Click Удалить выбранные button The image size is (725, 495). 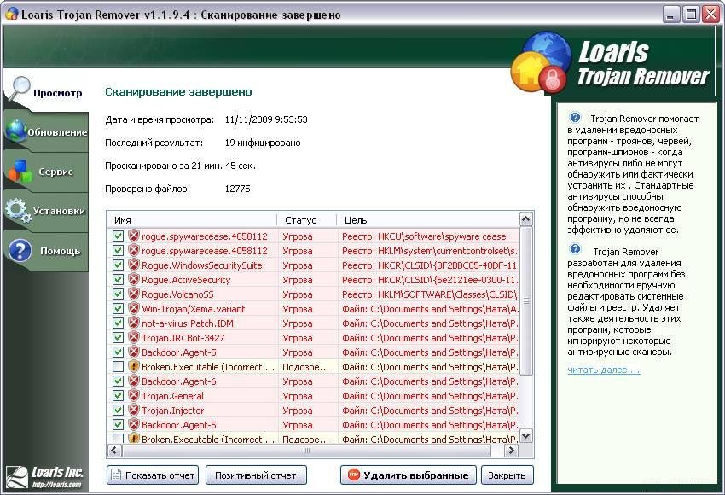[x=409, y=475]
